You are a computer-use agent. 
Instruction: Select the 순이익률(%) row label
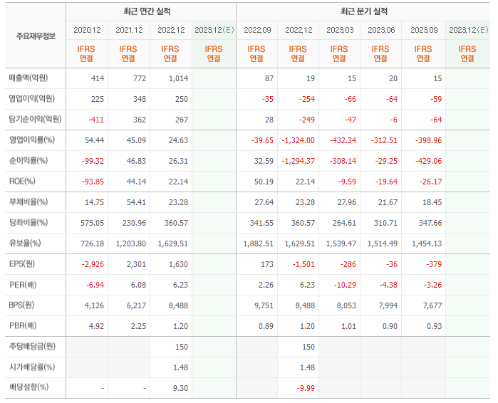[28, 161]
